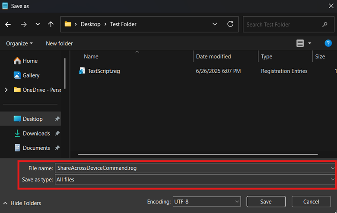Screen dimensions: 337x213
Task: Open Documents in navigation pane
Action: pos(32,148)
